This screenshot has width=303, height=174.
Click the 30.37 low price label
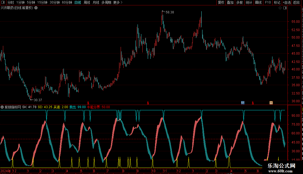click(38, 100)
